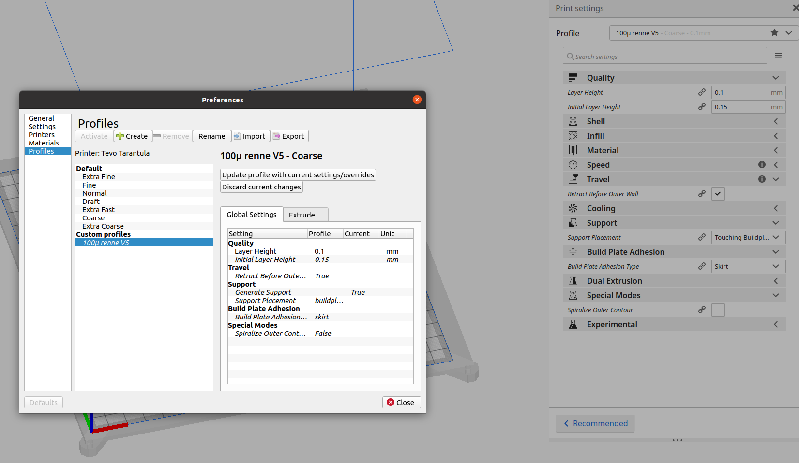Click the Dual Extrusion icon
This screenshot has height=463, width=799.
[573, 281]
